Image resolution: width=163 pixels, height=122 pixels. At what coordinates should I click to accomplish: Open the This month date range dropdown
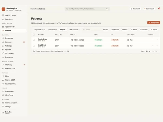tap(135, 9)
